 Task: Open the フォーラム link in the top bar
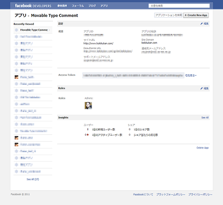78,6
